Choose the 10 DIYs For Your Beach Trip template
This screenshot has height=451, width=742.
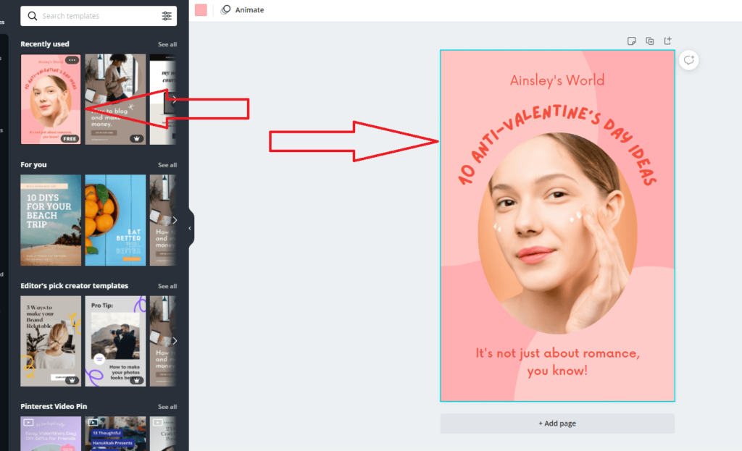tap(51, 220)
